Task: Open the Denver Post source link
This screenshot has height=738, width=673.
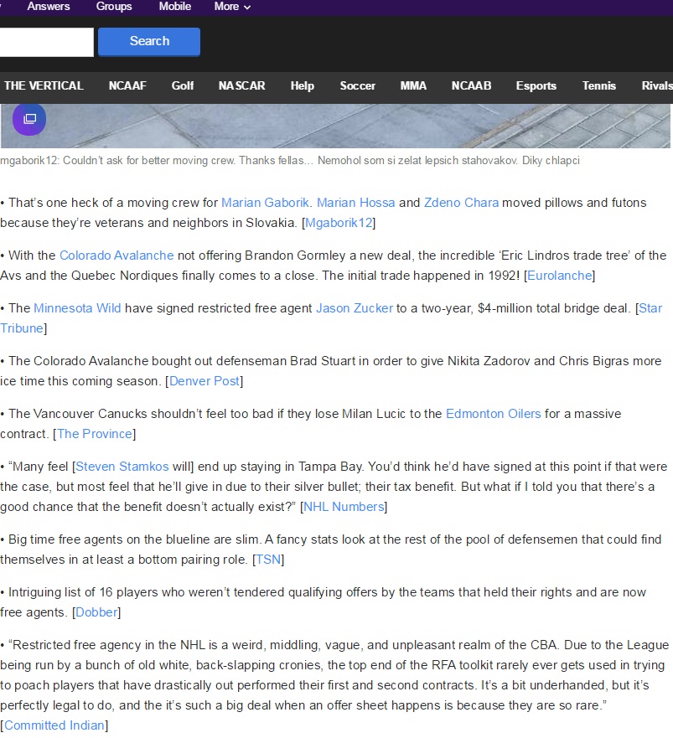Action: click(204, 381)
